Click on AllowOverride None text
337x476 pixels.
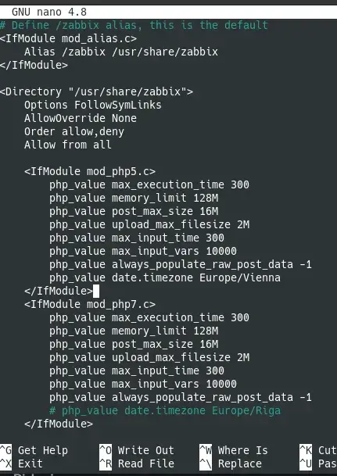(81, 118)
